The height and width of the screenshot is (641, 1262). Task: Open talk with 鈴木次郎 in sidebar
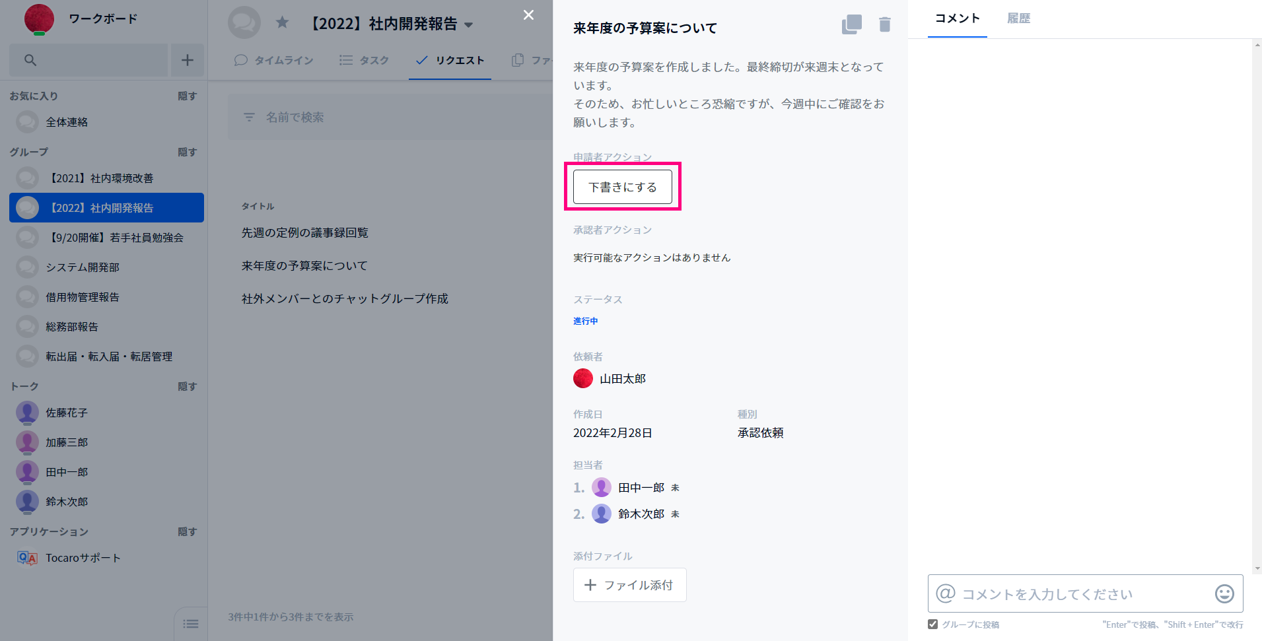106,502
